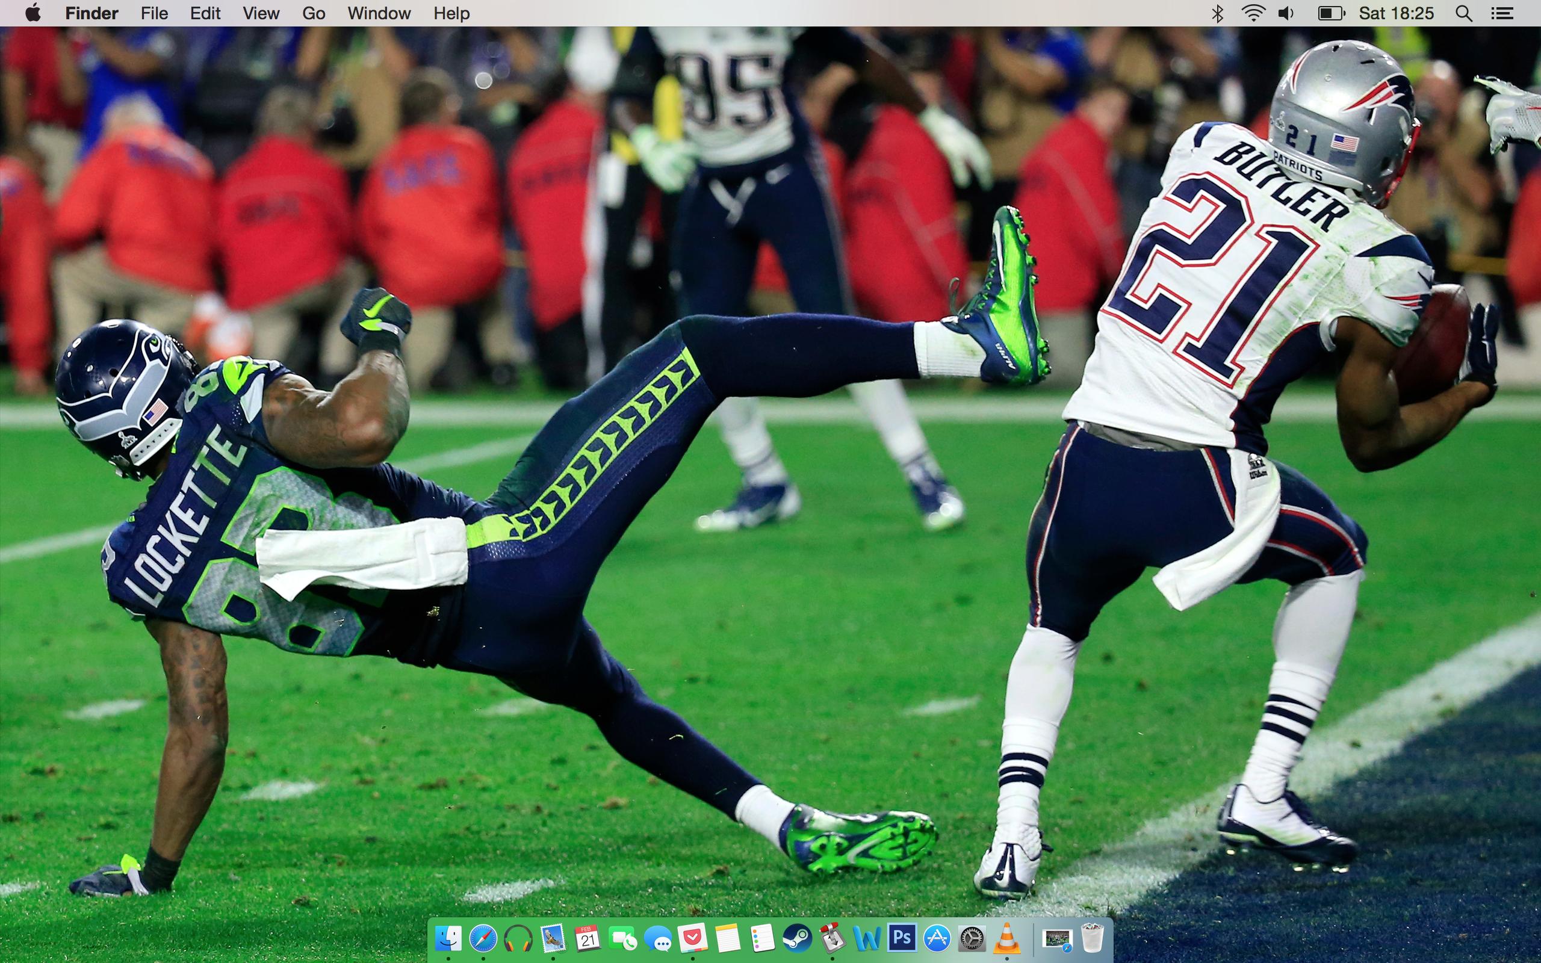Open the headphones music app icon

[x=518, y=938]
